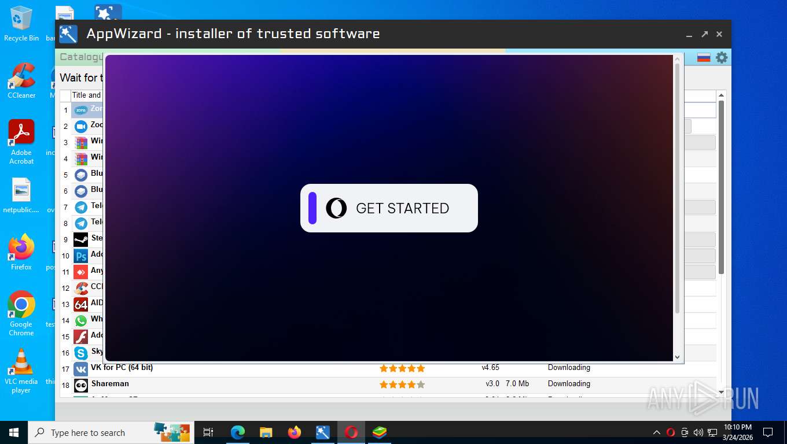Click the star rating for Shareman
The width and height of the screenshot is (787, 444).
click(402, 384)
